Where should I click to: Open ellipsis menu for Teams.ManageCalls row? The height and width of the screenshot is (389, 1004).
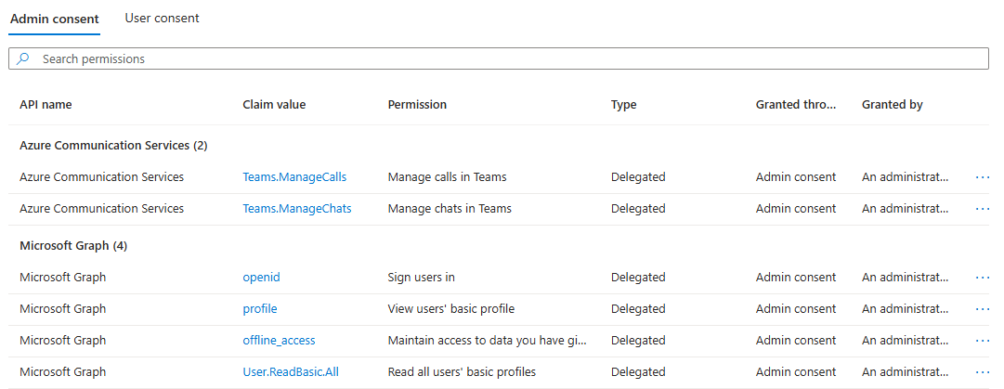tap(982, 177)
